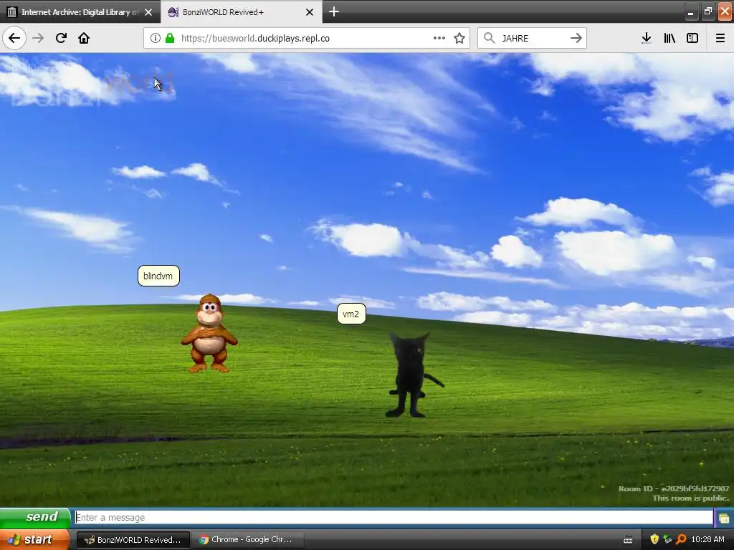734x550 pixels.
Task: Click the black cat character
Action: coord(414,374)
